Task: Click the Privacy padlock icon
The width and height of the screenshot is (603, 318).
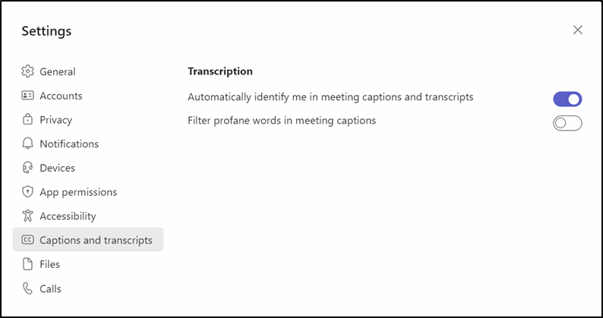Action: [x=27, y=119]
